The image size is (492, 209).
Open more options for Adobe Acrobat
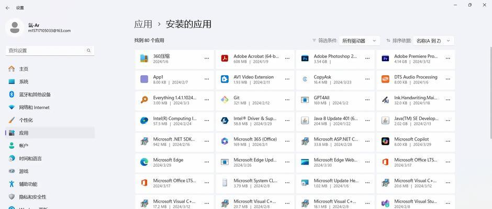tap(287, 59)
